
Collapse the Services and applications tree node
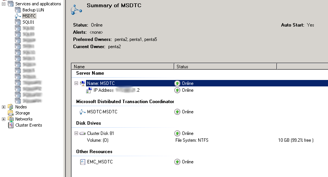3,4
